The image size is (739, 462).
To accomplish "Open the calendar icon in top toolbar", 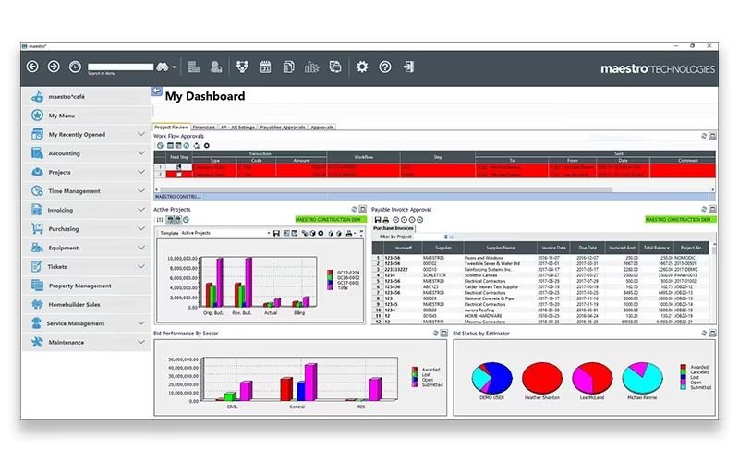I will [x=265, y=67].
